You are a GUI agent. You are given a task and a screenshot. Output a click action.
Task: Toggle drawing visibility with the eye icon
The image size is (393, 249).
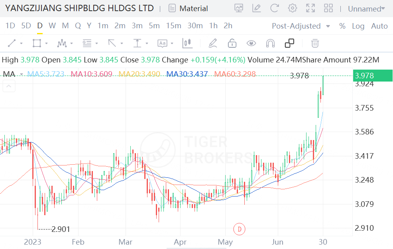[x=251, y=43]
